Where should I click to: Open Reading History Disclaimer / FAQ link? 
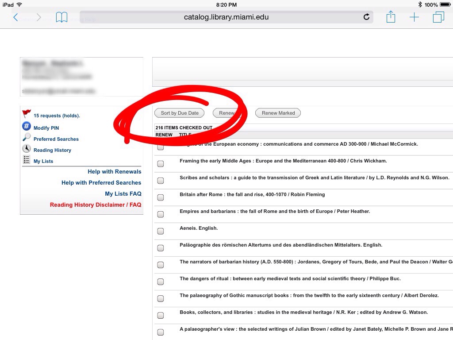[x=96, y=205]
